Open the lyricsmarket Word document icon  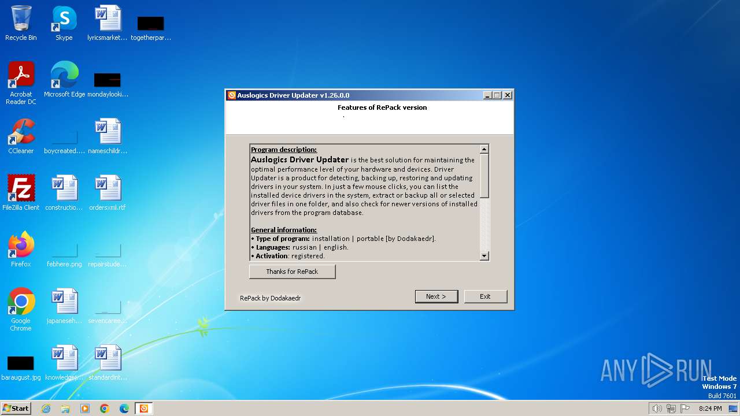pos(108,23)
